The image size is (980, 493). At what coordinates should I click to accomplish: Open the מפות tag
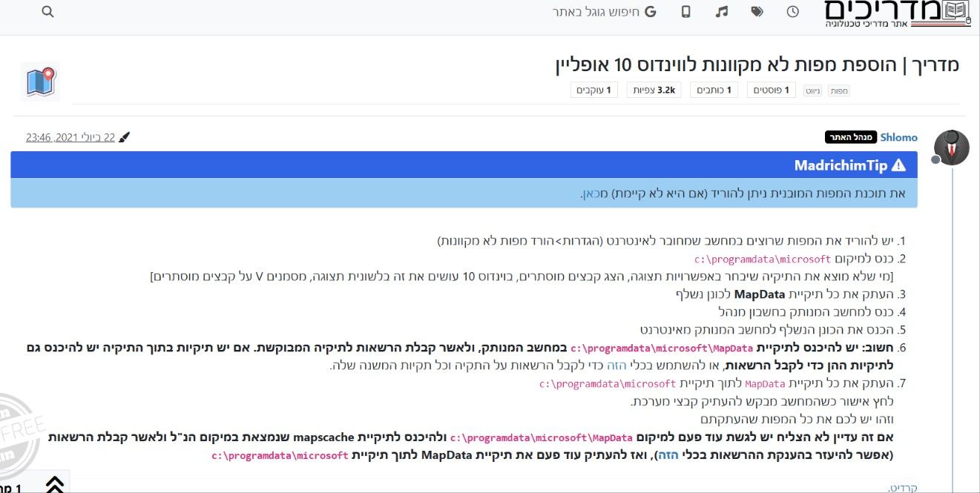[x=839, y=90]
